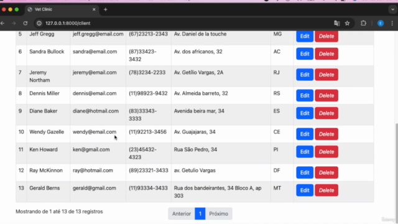Viewport: 398px width, 224px height.
Task: Edit the Sandra Bullock record
Action: coord(305,54)
